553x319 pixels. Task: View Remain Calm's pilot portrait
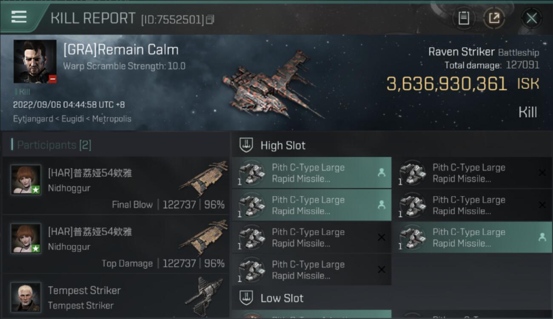coord(35,61)
